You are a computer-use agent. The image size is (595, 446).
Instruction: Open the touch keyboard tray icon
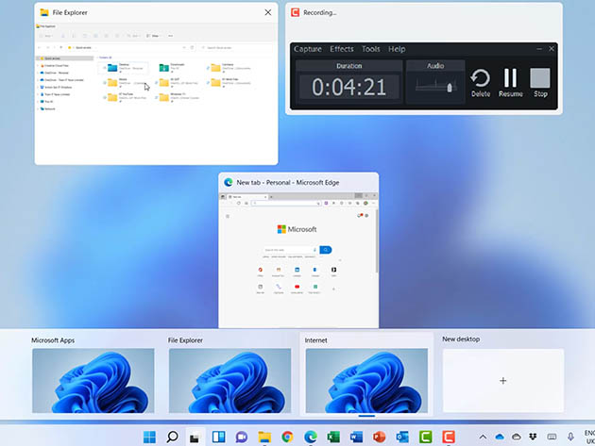coord(552,437)
